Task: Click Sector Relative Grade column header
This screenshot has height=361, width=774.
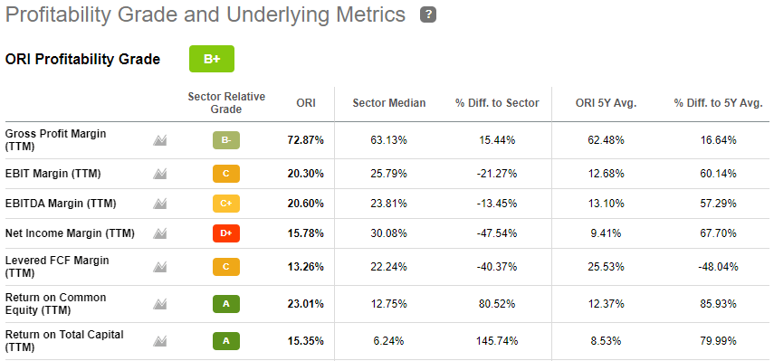Action: coord(226,103)
